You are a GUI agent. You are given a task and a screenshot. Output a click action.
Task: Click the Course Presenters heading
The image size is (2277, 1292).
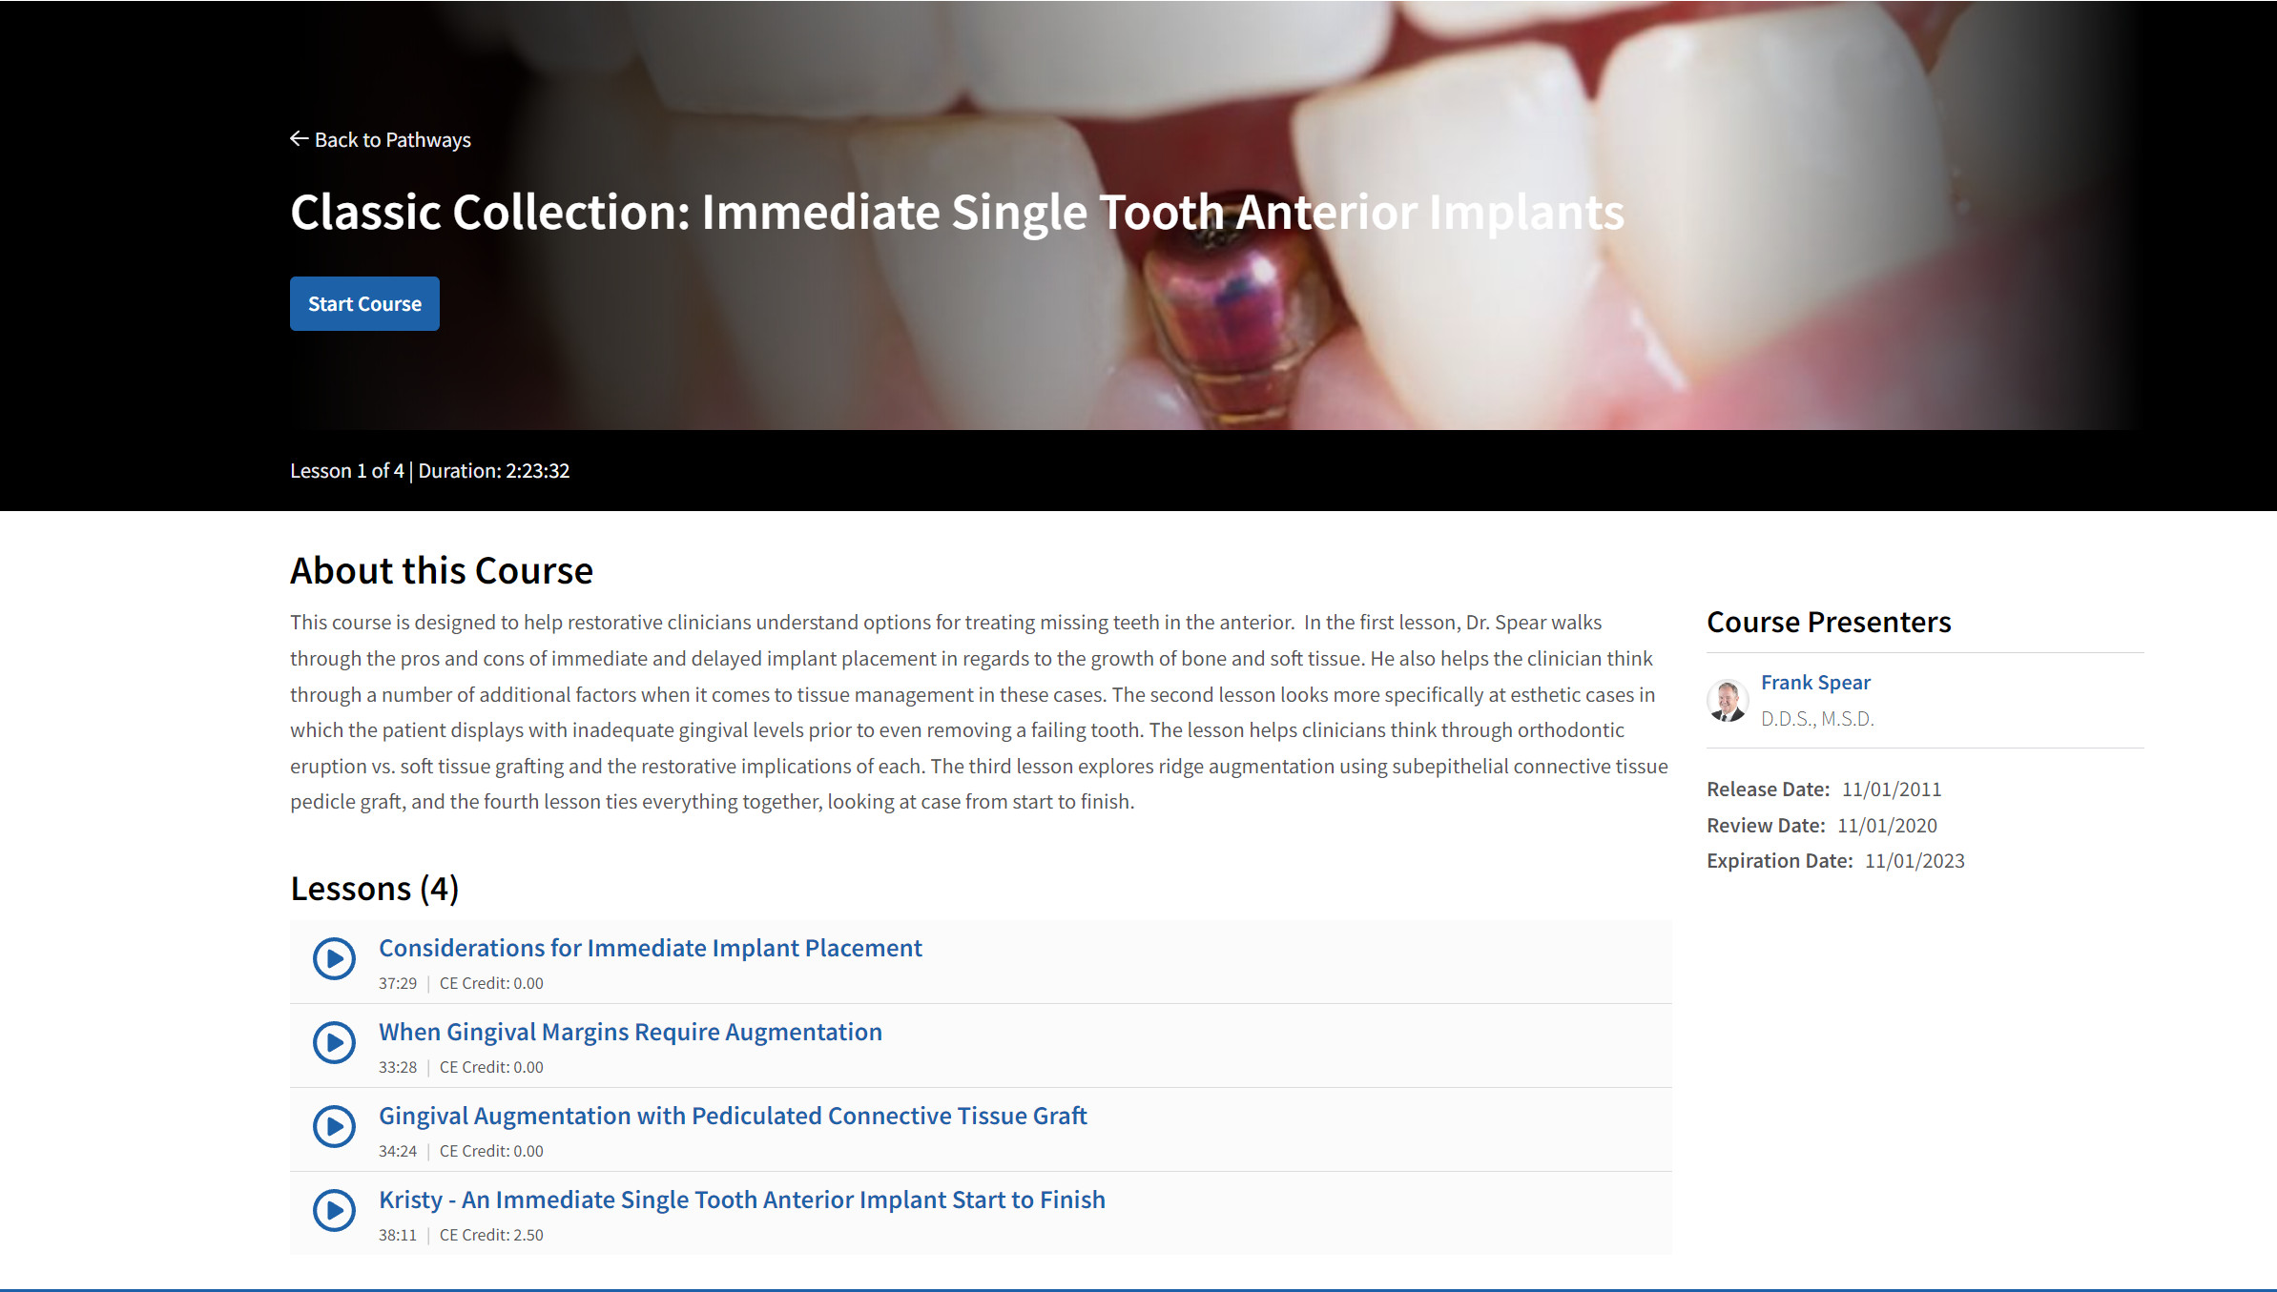1829,623
